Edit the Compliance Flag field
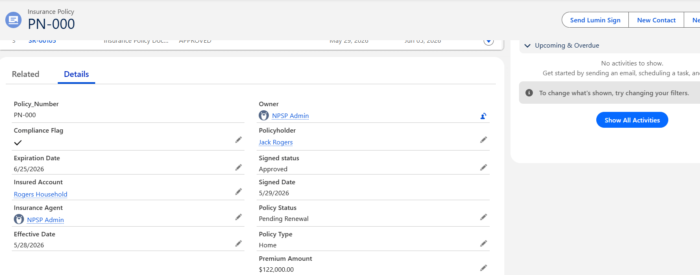700x275 pixels. point(238,140)
